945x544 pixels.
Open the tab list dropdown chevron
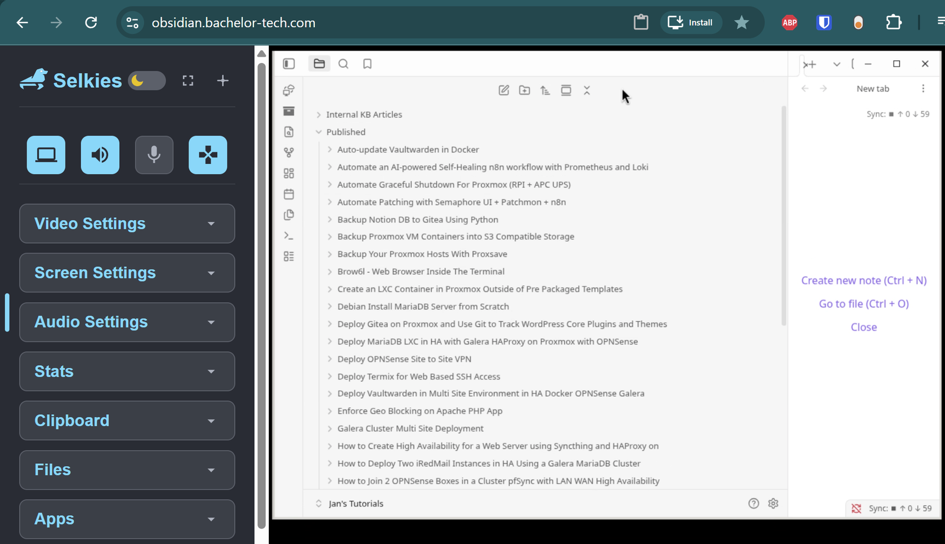tap(837, 64)
